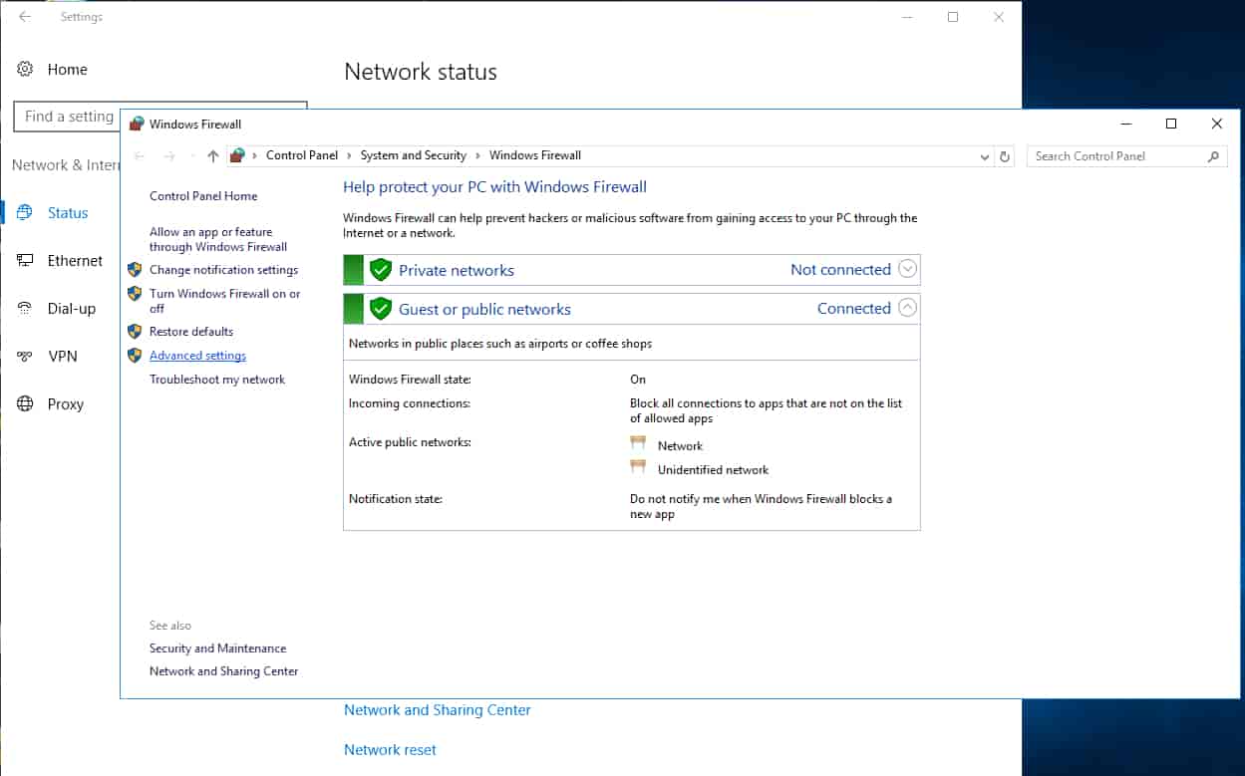Click the Control Panel breadcrumb
This screenshot has height=776, width=1245.
pos(302,155)
